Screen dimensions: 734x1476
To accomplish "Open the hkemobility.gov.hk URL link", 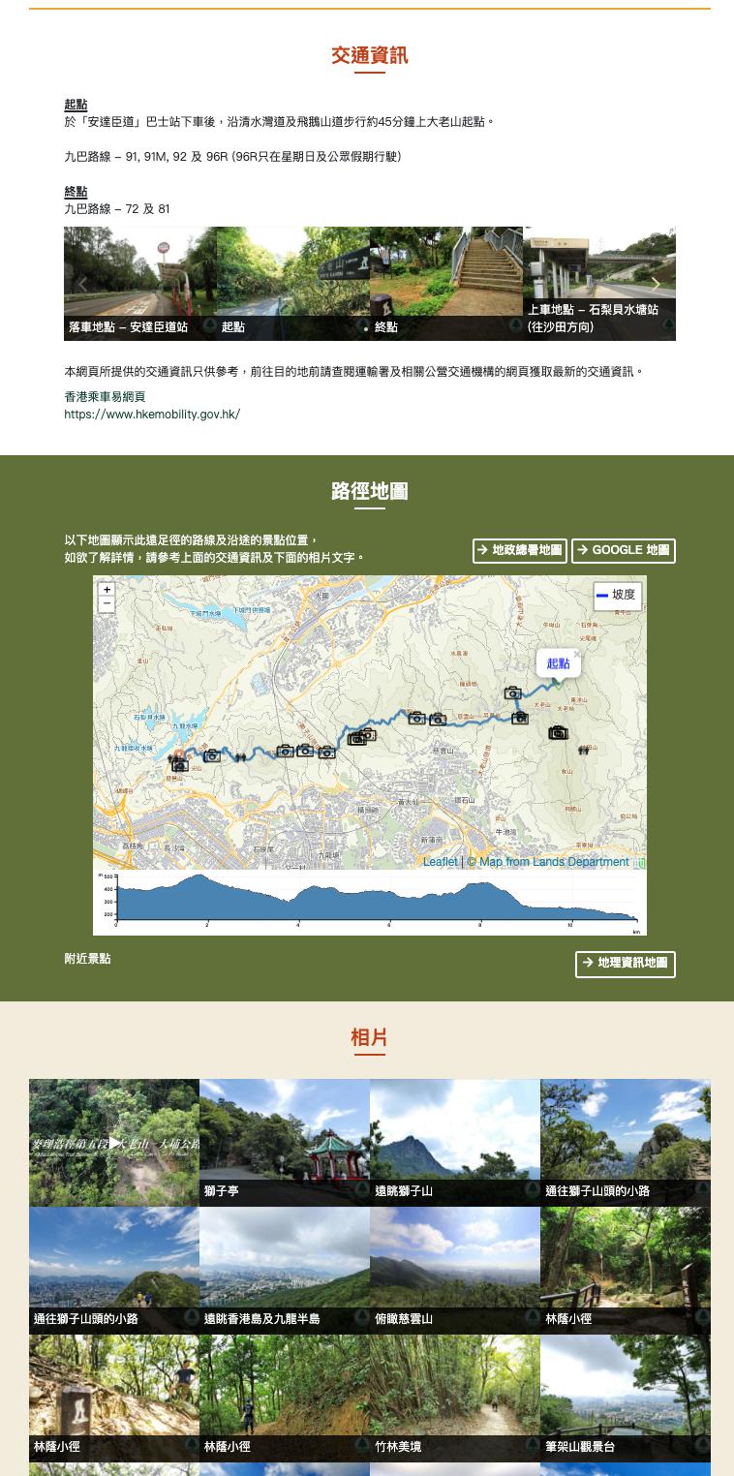I will click(x=152, y=415).
